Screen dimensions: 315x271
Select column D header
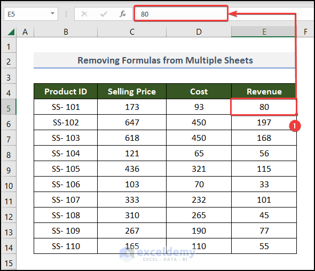tap(199, 32)
